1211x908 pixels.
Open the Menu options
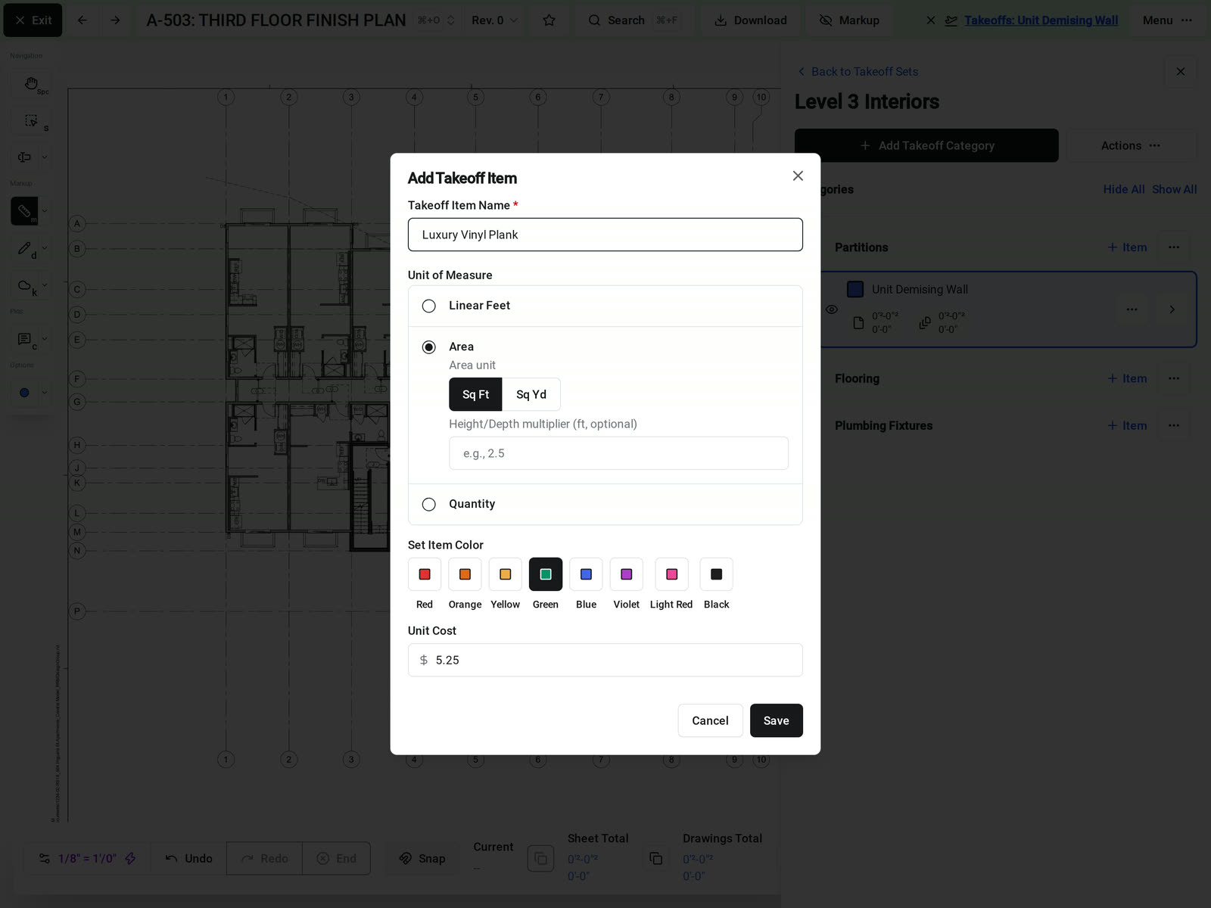[1167, 20]
